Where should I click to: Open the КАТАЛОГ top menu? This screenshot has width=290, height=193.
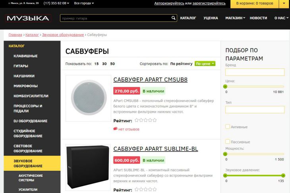point(188,18)
